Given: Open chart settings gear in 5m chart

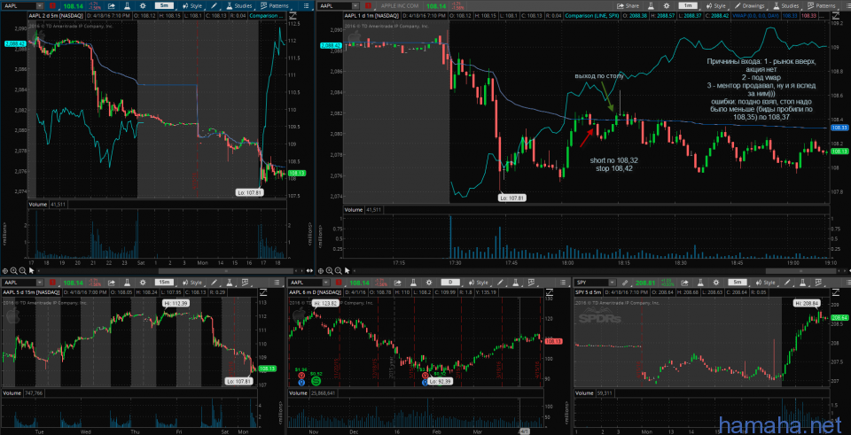Looking at the screenshot, I should tap(143, 6).
